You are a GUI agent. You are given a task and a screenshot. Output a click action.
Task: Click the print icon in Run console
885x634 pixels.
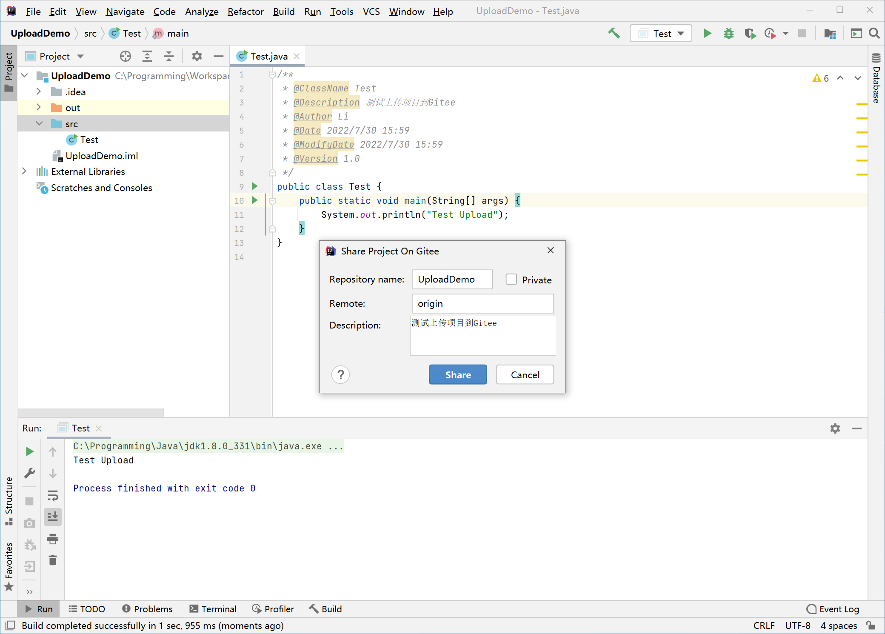click(53, 539)
